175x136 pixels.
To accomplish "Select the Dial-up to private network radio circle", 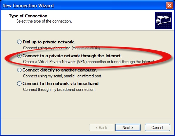I will (x=19, y=42).
